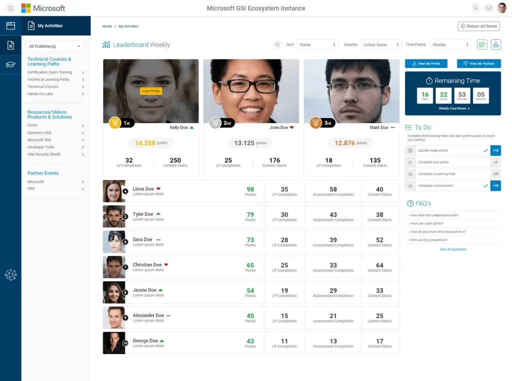512x381 pixels.
Task: Click Technical Courses & Learning Paths heading
Action: pyautogui.click(x=49, y=61)
